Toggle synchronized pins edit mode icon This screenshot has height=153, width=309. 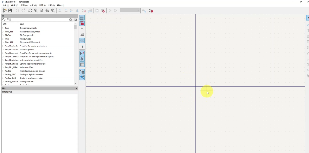tap(144, 11)
